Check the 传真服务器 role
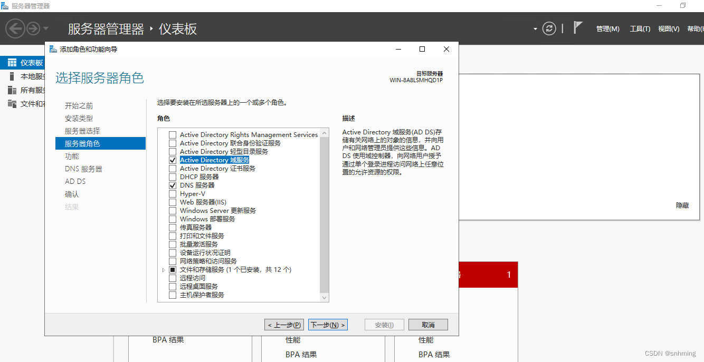704x362 pixels. click(x=173, y=228)
